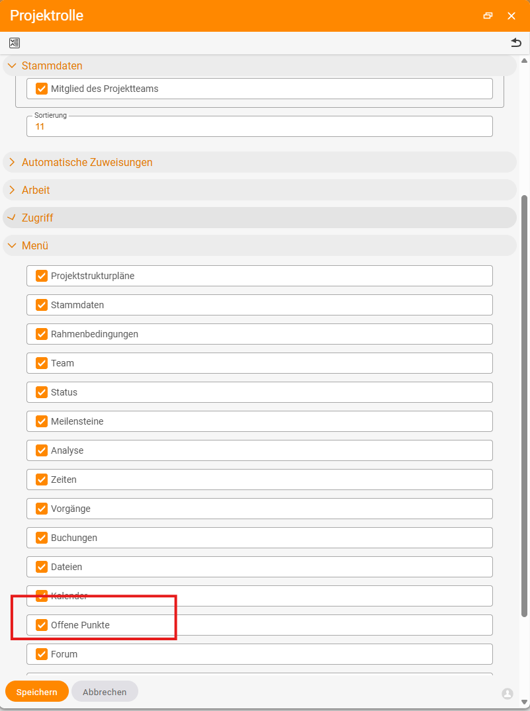530x711 pixels.
Task: Click the Abbrechen button
Action: pyautogui.click(x=105, y=692)
